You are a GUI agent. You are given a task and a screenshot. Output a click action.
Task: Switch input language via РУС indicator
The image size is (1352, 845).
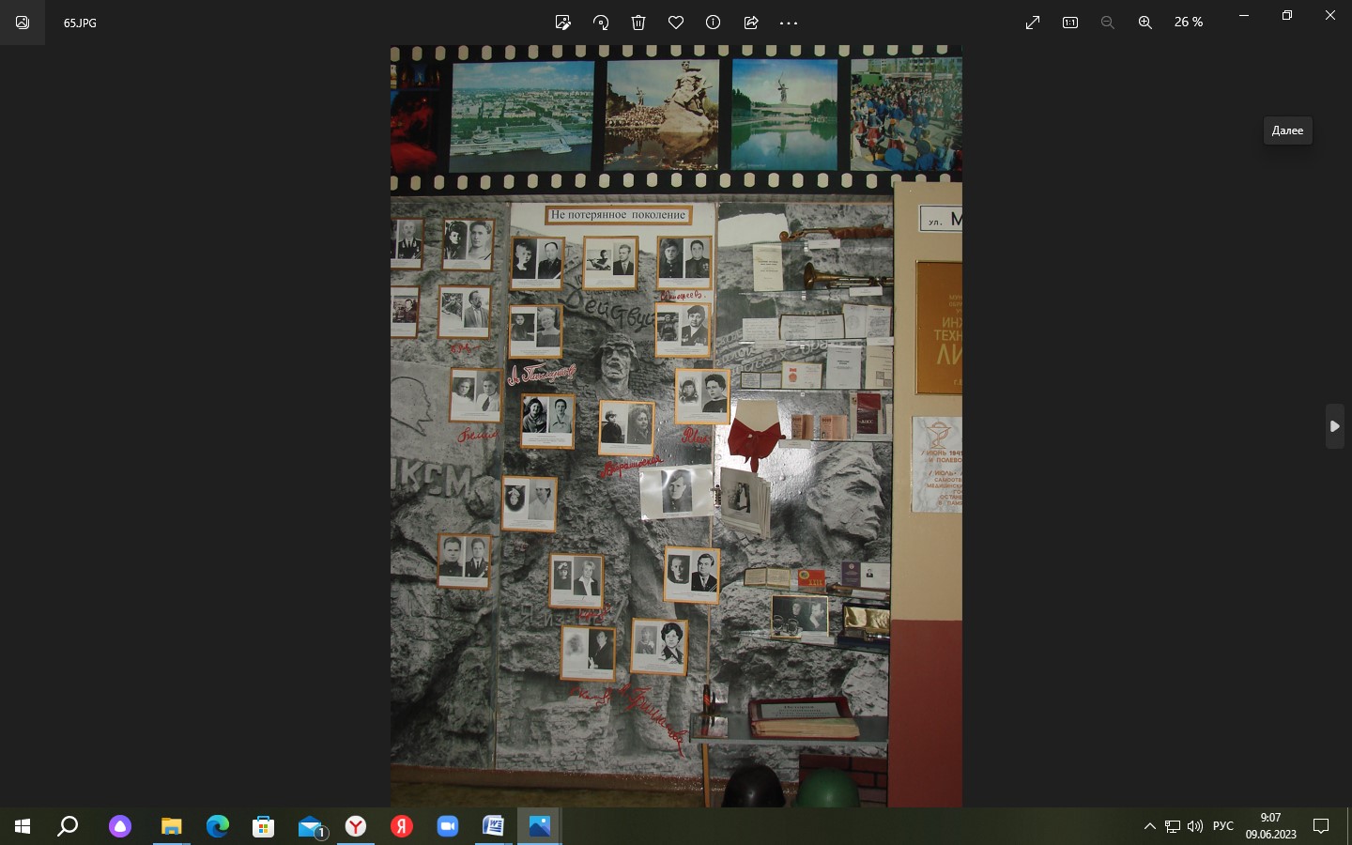[1223, 826]
